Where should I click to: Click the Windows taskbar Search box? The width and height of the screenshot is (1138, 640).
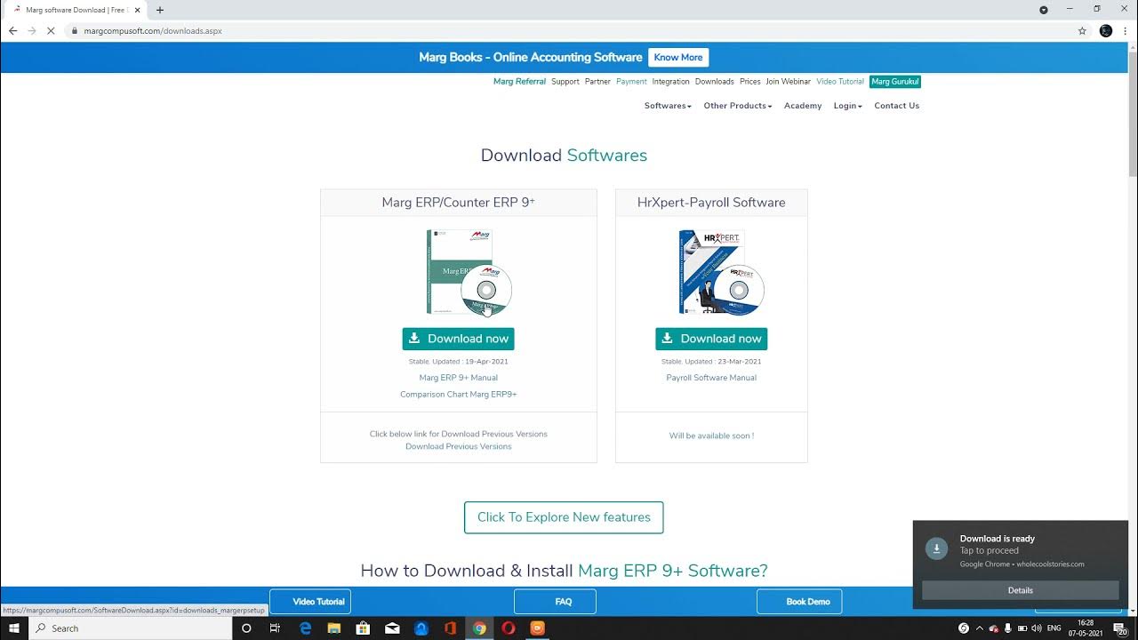[x=132, y=628]
